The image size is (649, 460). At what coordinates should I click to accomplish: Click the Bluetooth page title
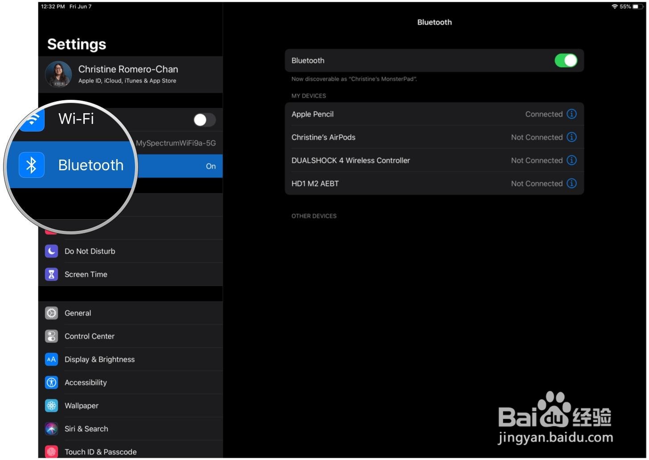click(434, 22)
